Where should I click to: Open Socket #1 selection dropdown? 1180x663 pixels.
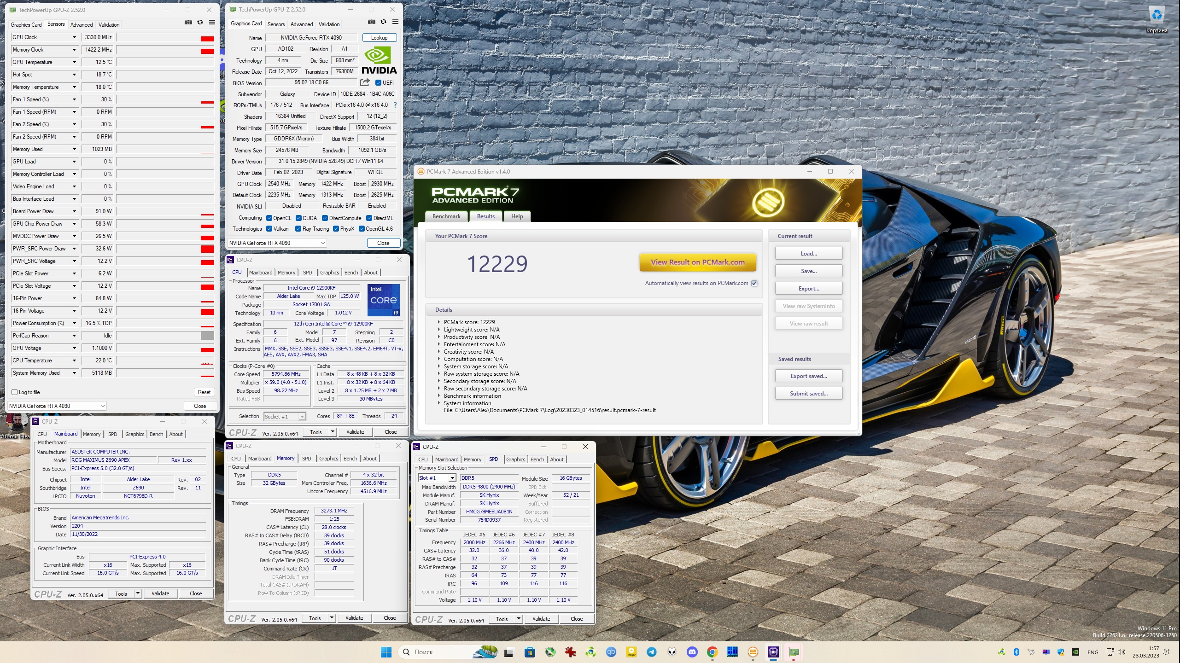(285, 417)
